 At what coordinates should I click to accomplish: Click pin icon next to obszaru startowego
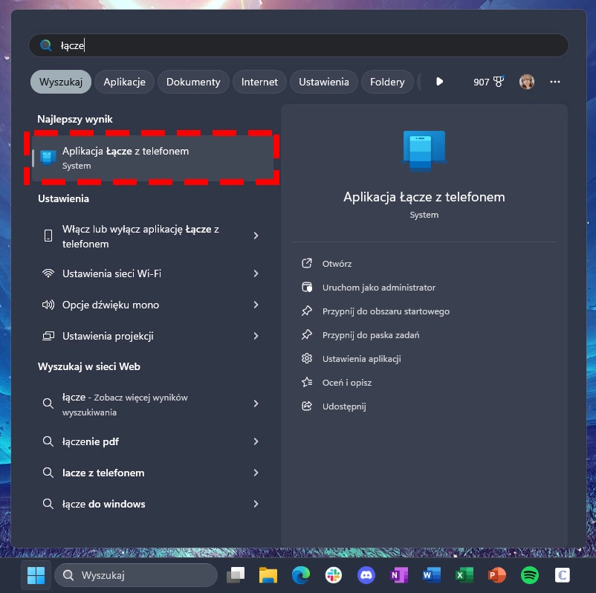click(x=307, y=311)
